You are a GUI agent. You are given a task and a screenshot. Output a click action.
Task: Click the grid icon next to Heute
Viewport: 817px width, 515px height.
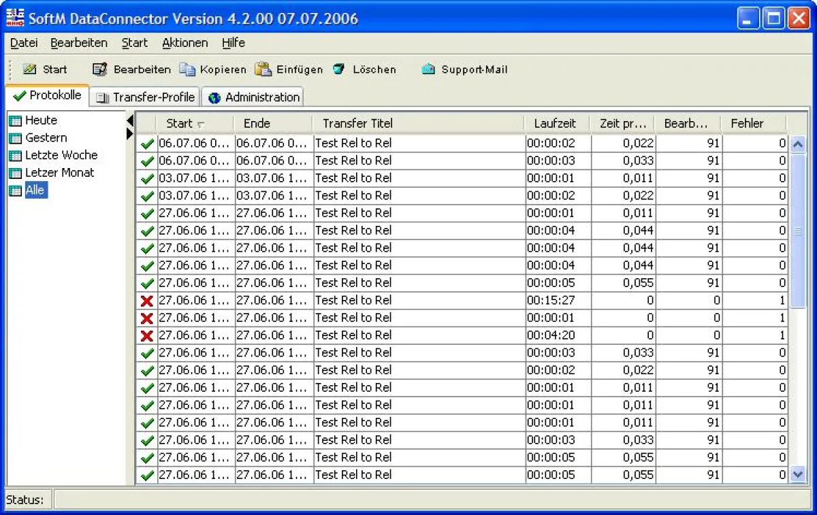point(15,120)
